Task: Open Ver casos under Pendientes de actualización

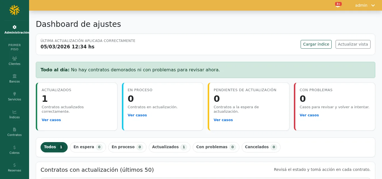Action: pyautogui.click(x=223, y=120)
